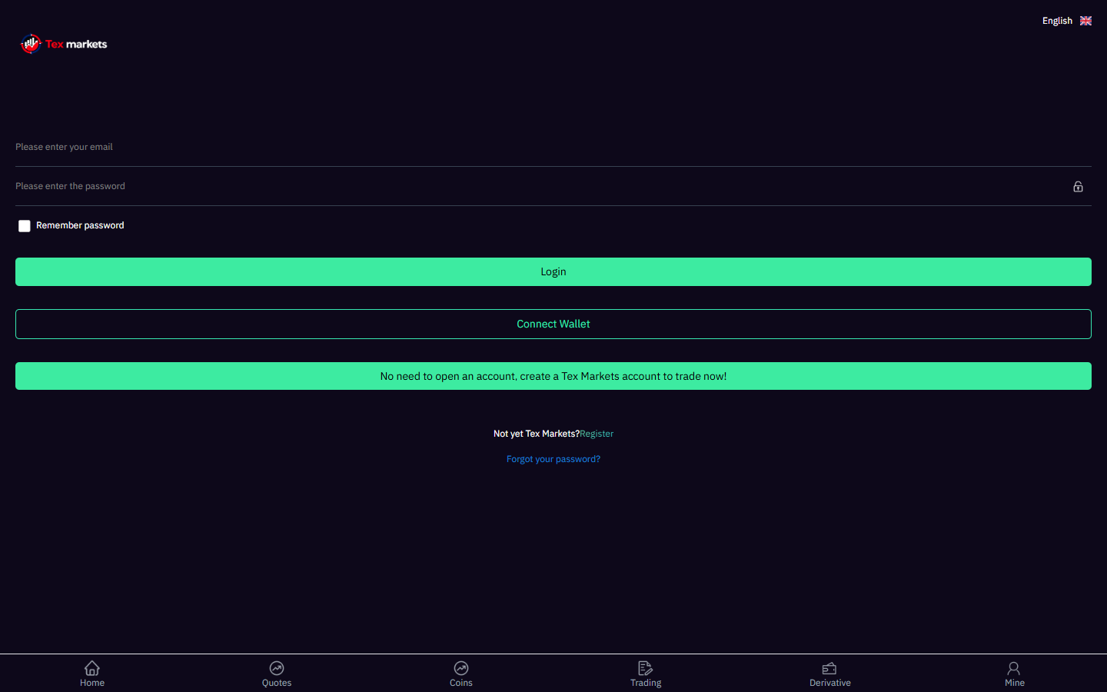Open the Derivative tab icon
This screenshot has width=1107, height=692.
pos(829,667)
